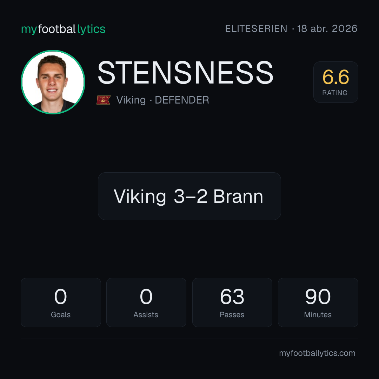Open the Stensness player photo
The image size is (379, 379).
click(x=53, y=82)
